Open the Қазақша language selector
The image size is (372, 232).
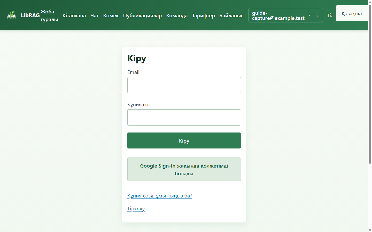coord(352,13)
